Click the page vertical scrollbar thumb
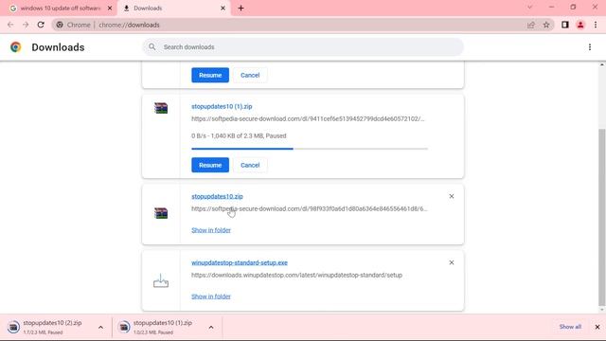This screenshot has height=341, width=606. tap(602, 217)
